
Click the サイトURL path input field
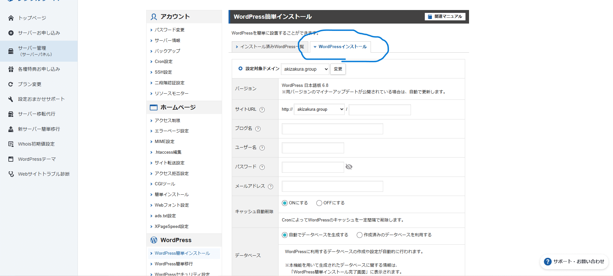[380, 110]
